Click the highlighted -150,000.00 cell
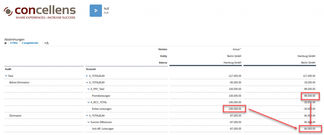324x135 pixels. coord(234,109)
